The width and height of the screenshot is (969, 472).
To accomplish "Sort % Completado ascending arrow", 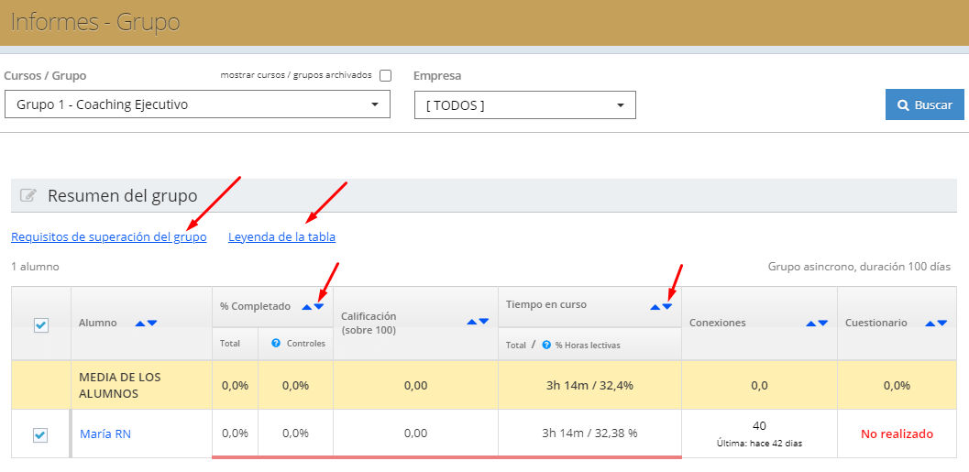I will click(307, 307).
